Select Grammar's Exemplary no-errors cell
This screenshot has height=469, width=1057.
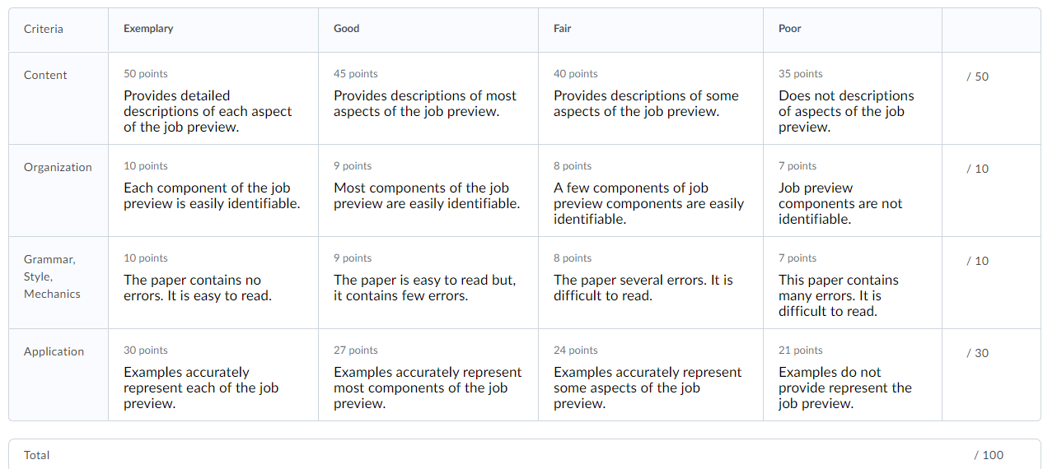(213, 283)
